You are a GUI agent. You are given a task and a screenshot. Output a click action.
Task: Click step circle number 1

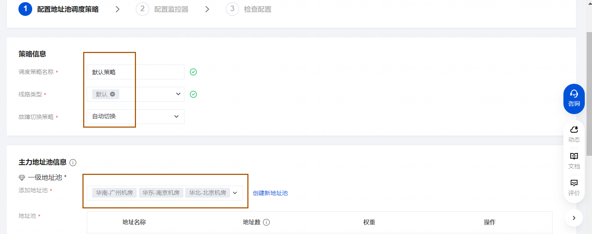(25, 9)
